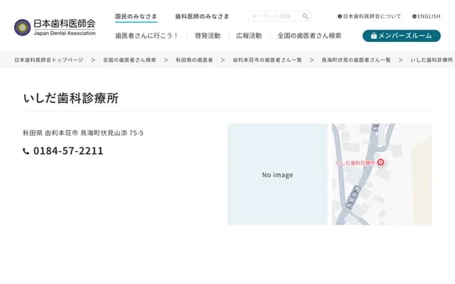Open the 歯医者さんに行こう！ menu
This screenshot has width=455, height=284.
146,35
